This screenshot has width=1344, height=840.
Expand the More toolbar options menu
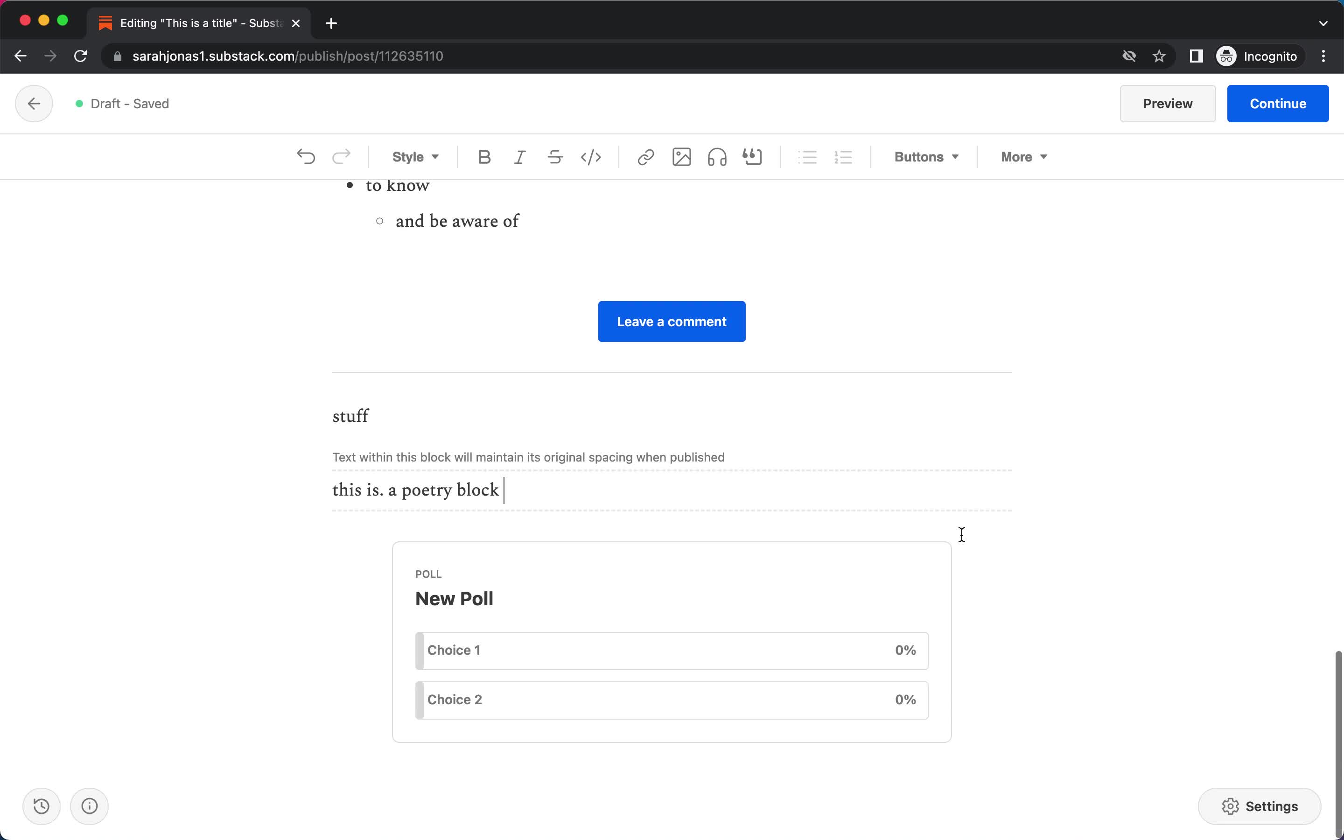[x=1022, y=156]
